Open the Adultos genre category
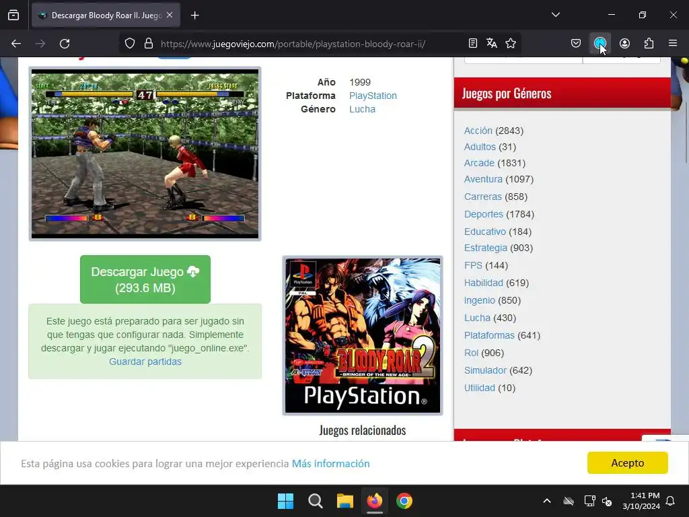This screenshot has height=517, width=689. pyautogui.click(x=480, y=147)
